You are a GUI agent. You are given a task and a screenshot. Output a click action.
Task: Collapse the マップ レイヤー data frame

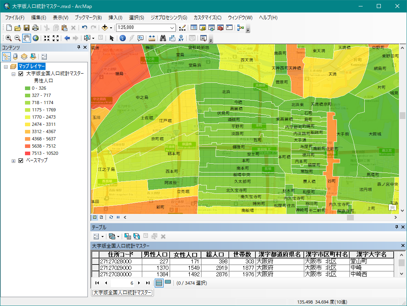6,67
